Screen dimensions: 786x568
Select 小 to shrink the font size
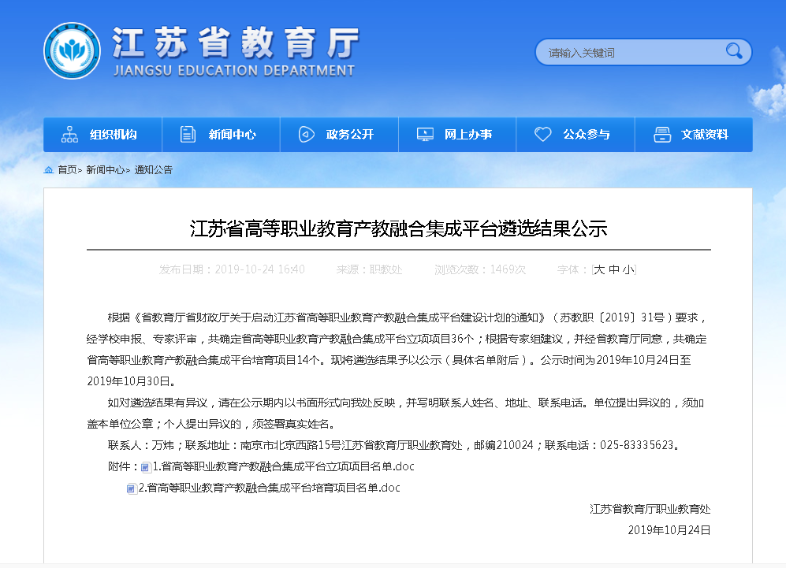pos(629,269)
